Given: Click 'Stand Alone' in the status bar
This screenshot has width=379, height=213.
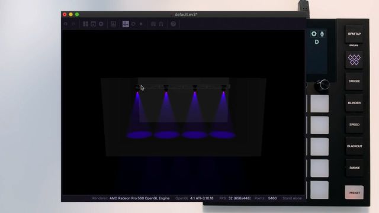Looking at the screenshot, I should tap(292, 198).
